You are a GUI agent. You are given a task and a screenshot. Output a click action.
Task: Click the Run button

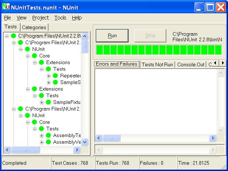(112, 36)
